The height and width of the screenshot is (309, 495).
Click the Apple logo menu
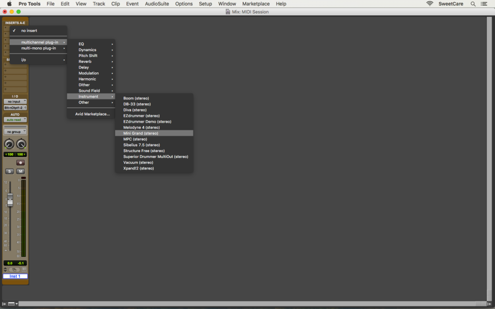(9, 4)
